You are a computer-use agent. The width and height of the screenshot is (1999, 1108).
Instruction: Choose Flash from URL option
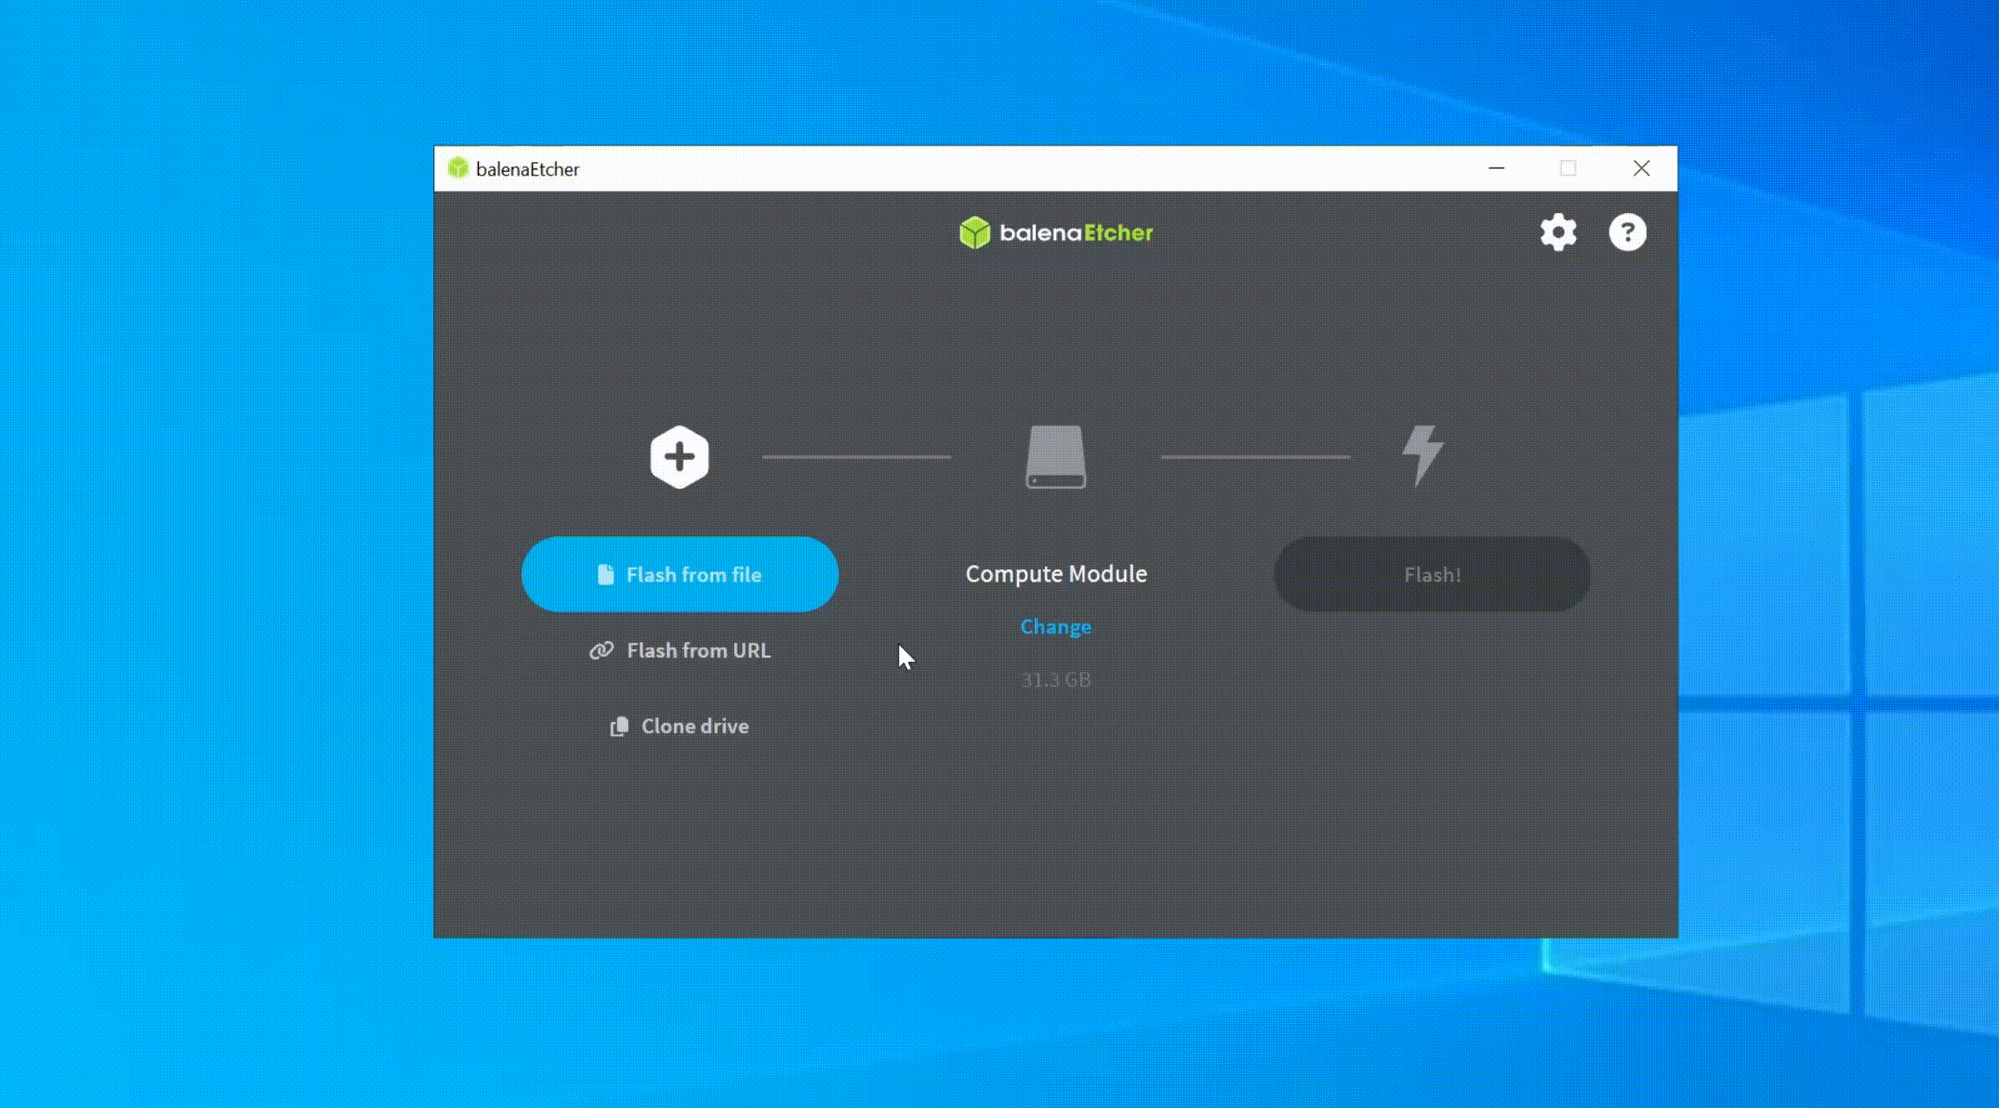(x=698, y=650)
